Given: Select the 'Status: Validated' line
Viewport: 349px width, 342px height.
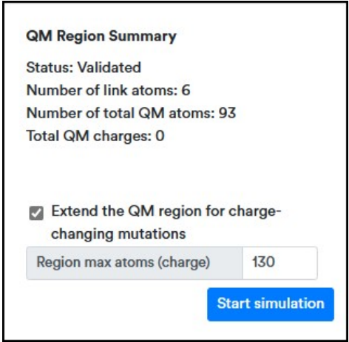Looking at the screenshot, I should click(x=84, y=67).
